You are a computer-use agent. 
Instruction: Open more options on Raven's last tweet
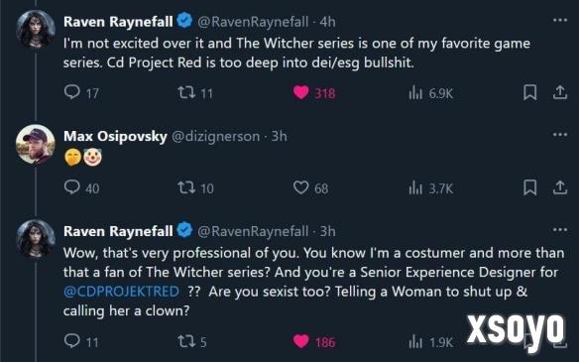click(560, 230)
